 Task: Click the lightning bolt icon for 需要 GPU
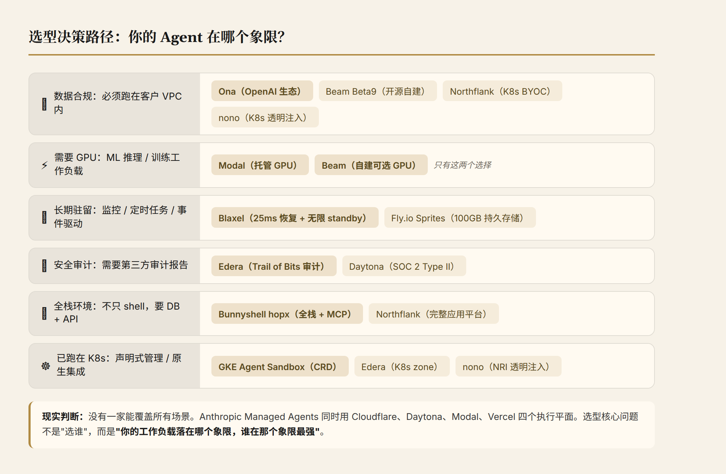tap(44, 165)
